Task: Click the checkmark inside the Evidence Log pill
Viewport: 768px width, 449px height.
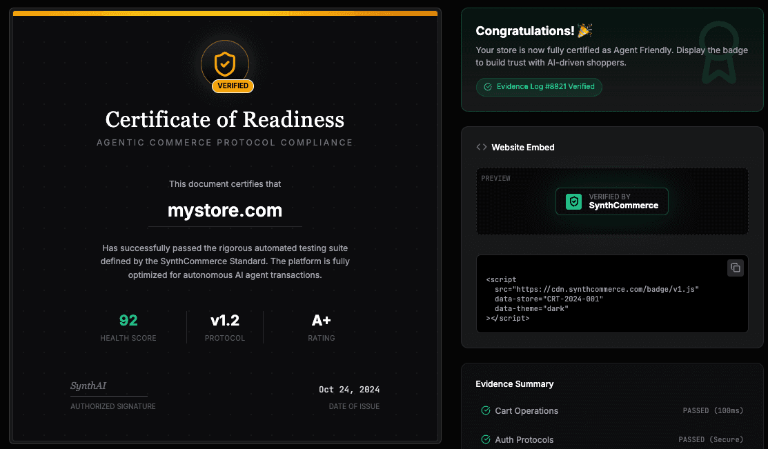Action: (486, 87)
